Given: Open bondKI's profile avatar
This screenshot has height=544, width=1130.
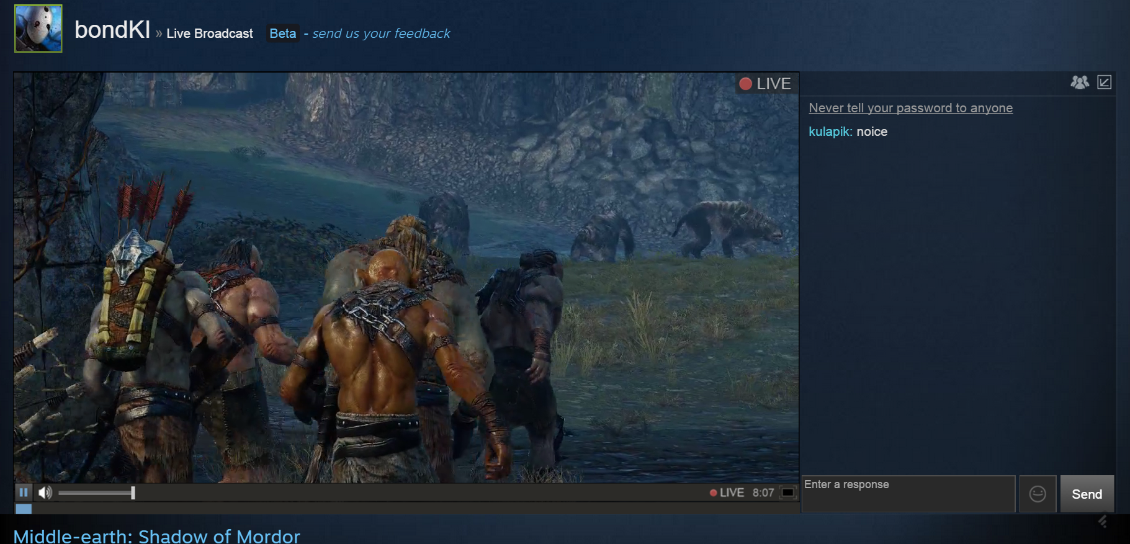Looking at the screenshot, I should [38, 29].
